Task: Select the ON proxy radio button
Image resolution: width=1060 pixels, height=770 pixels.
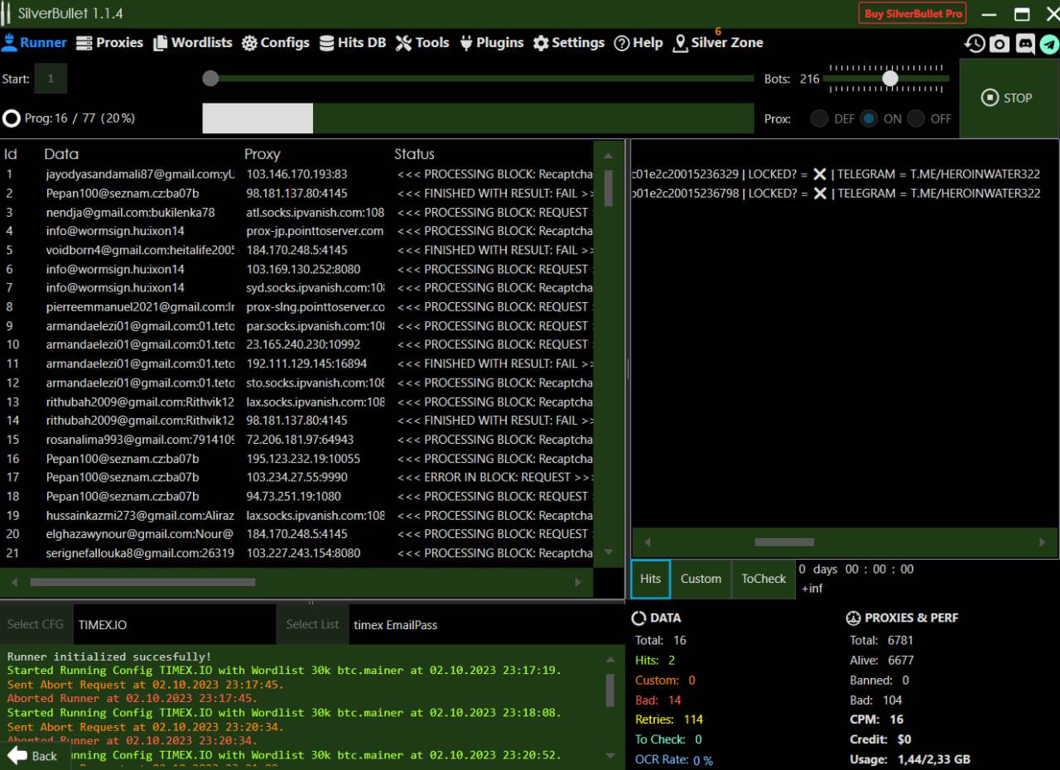Action: tap(869, 118)
